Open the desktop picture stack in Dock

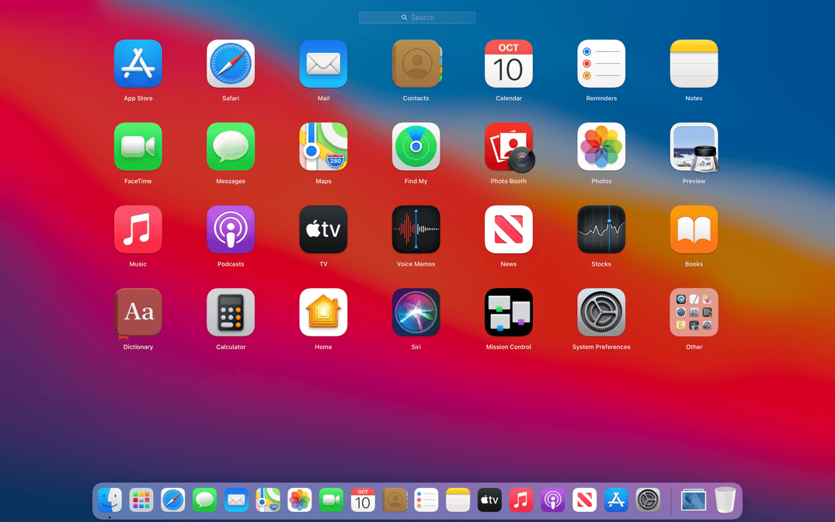(x=694, y=500)
